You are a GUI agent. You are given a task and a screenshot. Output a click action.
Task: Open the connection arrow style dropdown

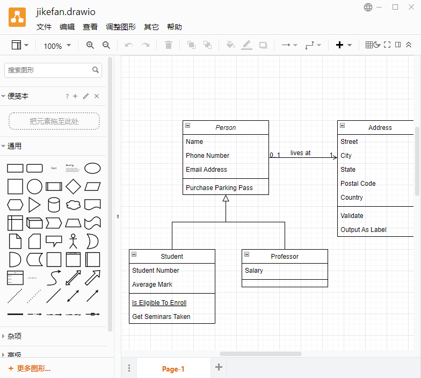pos(289,45)
